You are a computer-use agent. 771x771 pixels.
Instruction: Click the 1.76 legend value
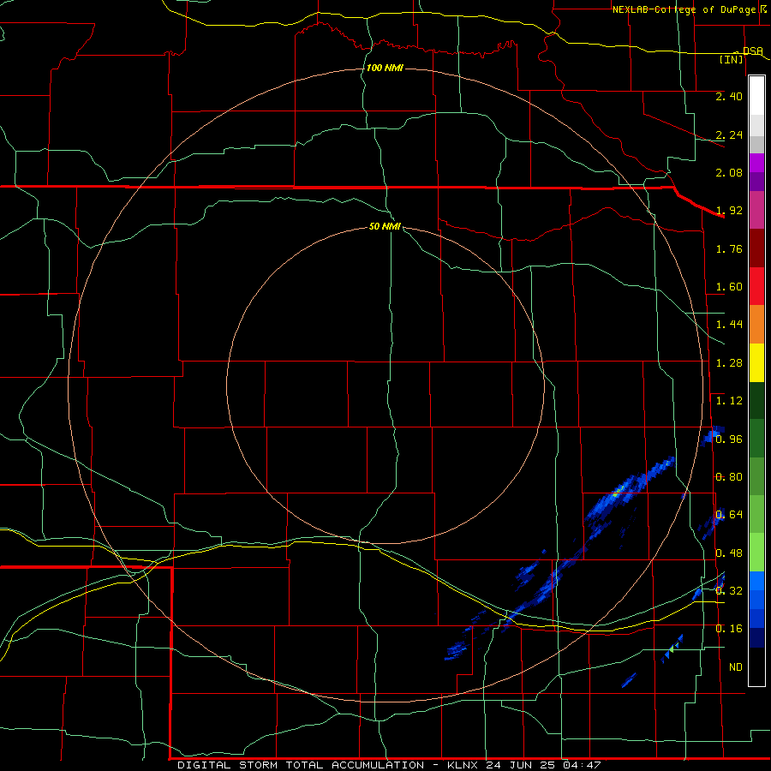pyautogui.click(x=729, y=248)
